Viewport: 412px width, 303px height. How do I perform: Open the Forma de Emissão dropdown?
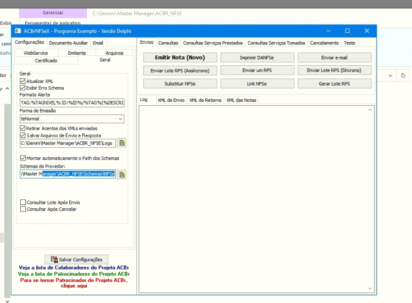[x=72, y=119]
